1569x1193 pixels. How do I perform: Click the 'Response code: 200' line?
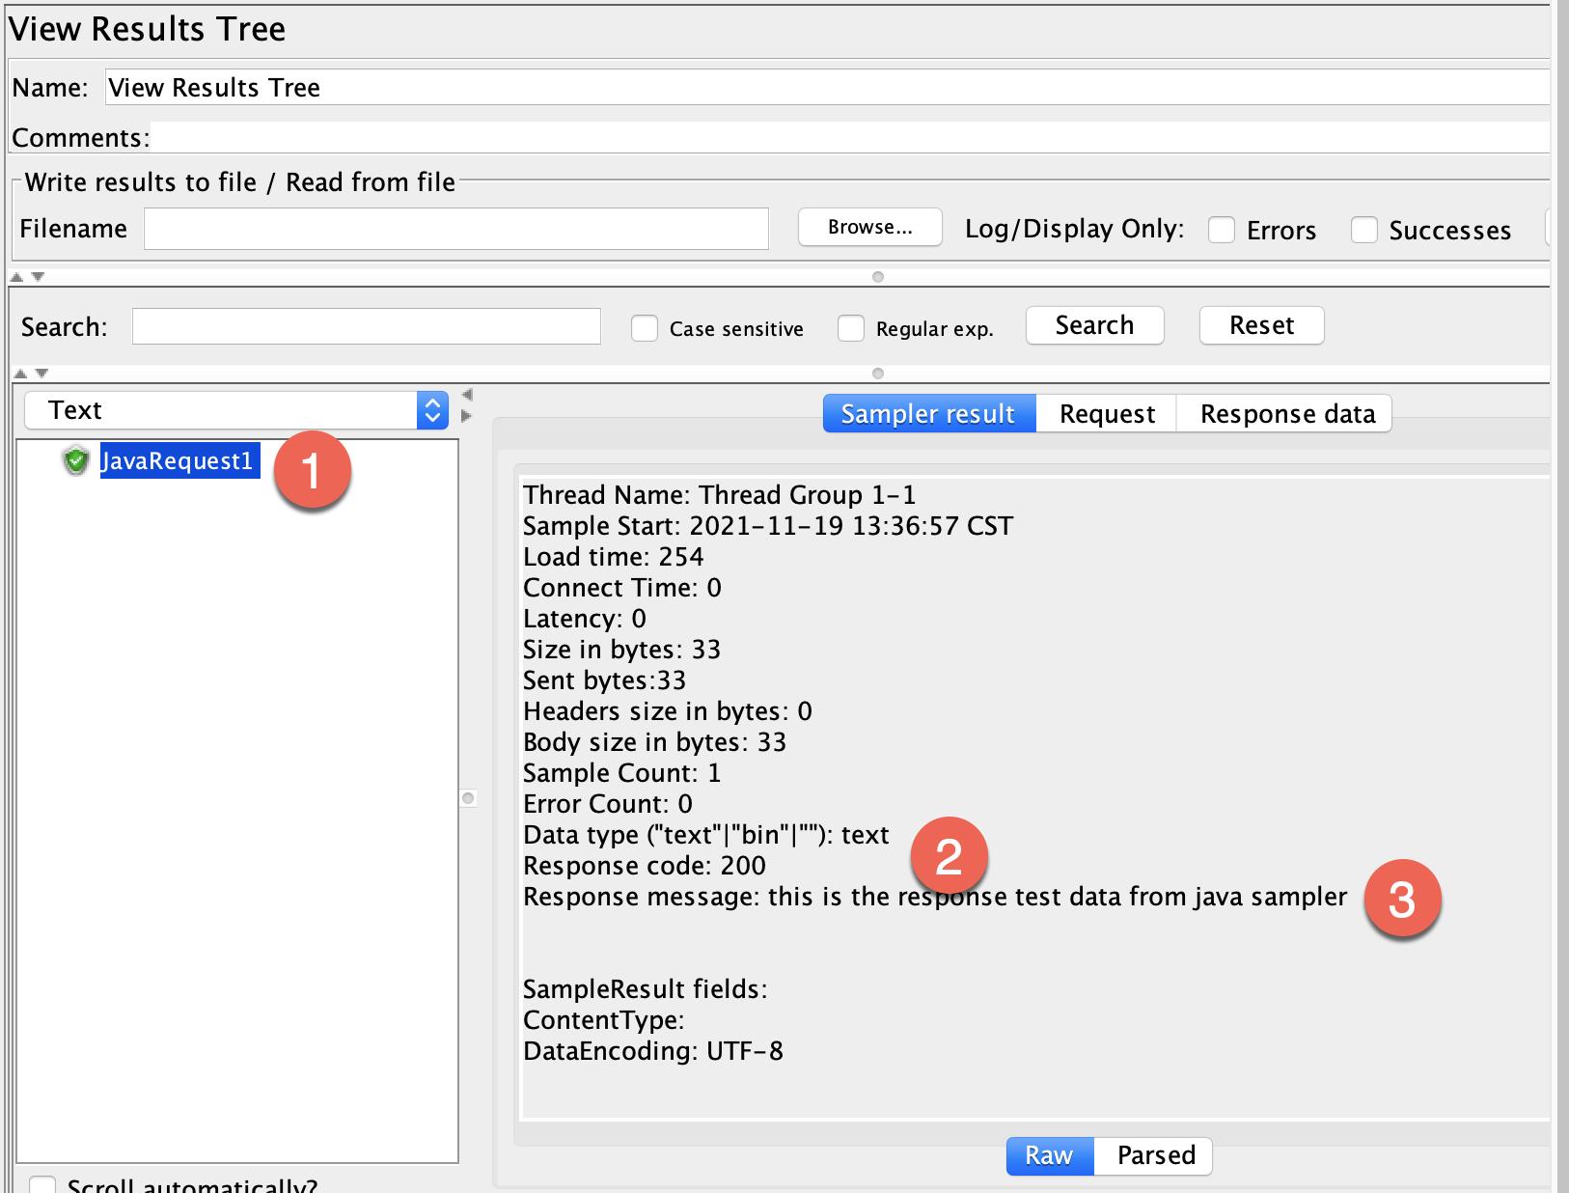(x=645, y=866)
